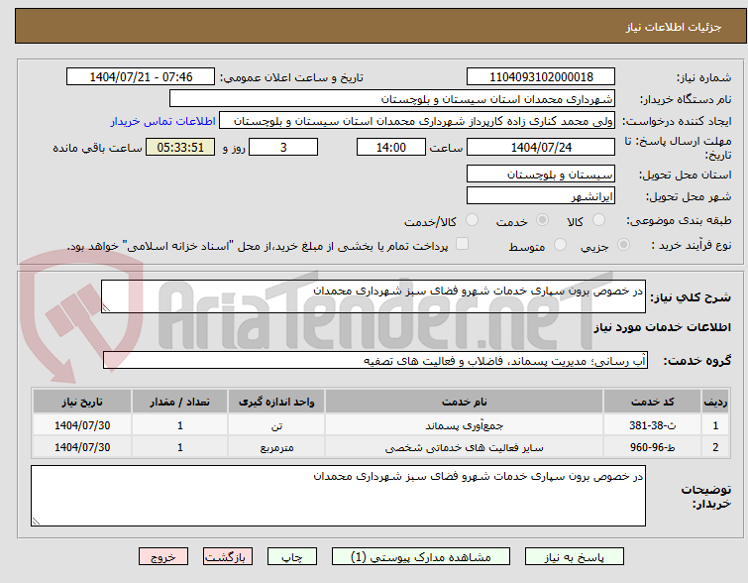748x583 pixels.
Task: Click the کد خدمت column header
Action: coord(652,402)
